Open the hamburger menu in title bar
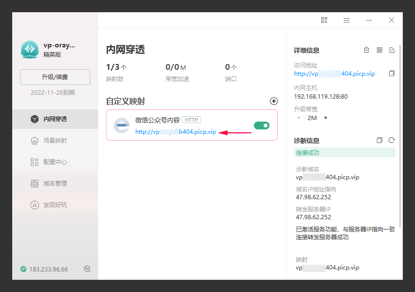Screen dimensions: 415x292 pyautogui.click(x=347, y=20)
